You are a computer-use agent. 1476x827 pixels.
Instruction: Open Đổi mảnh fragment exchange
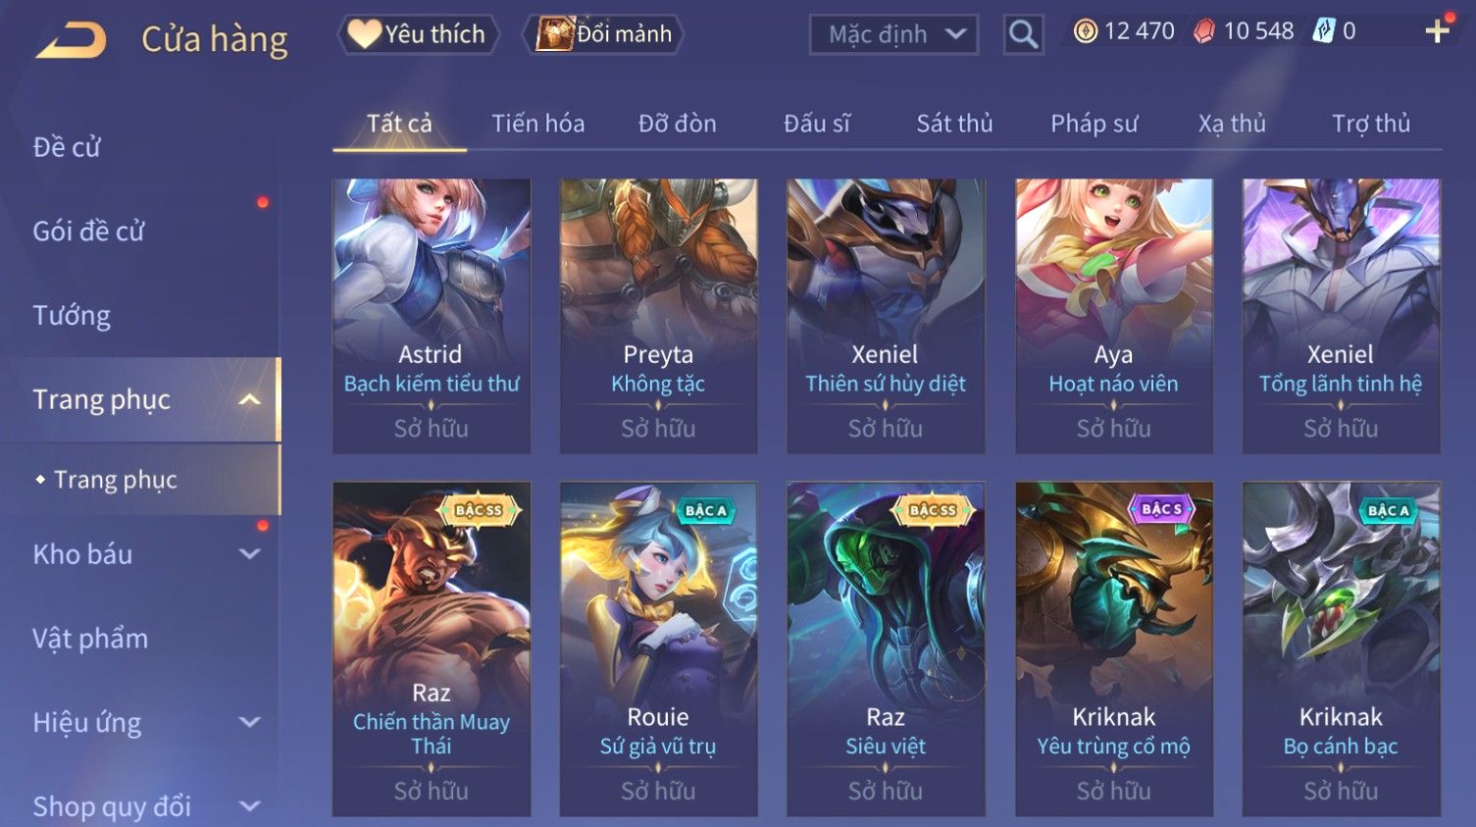604,34
